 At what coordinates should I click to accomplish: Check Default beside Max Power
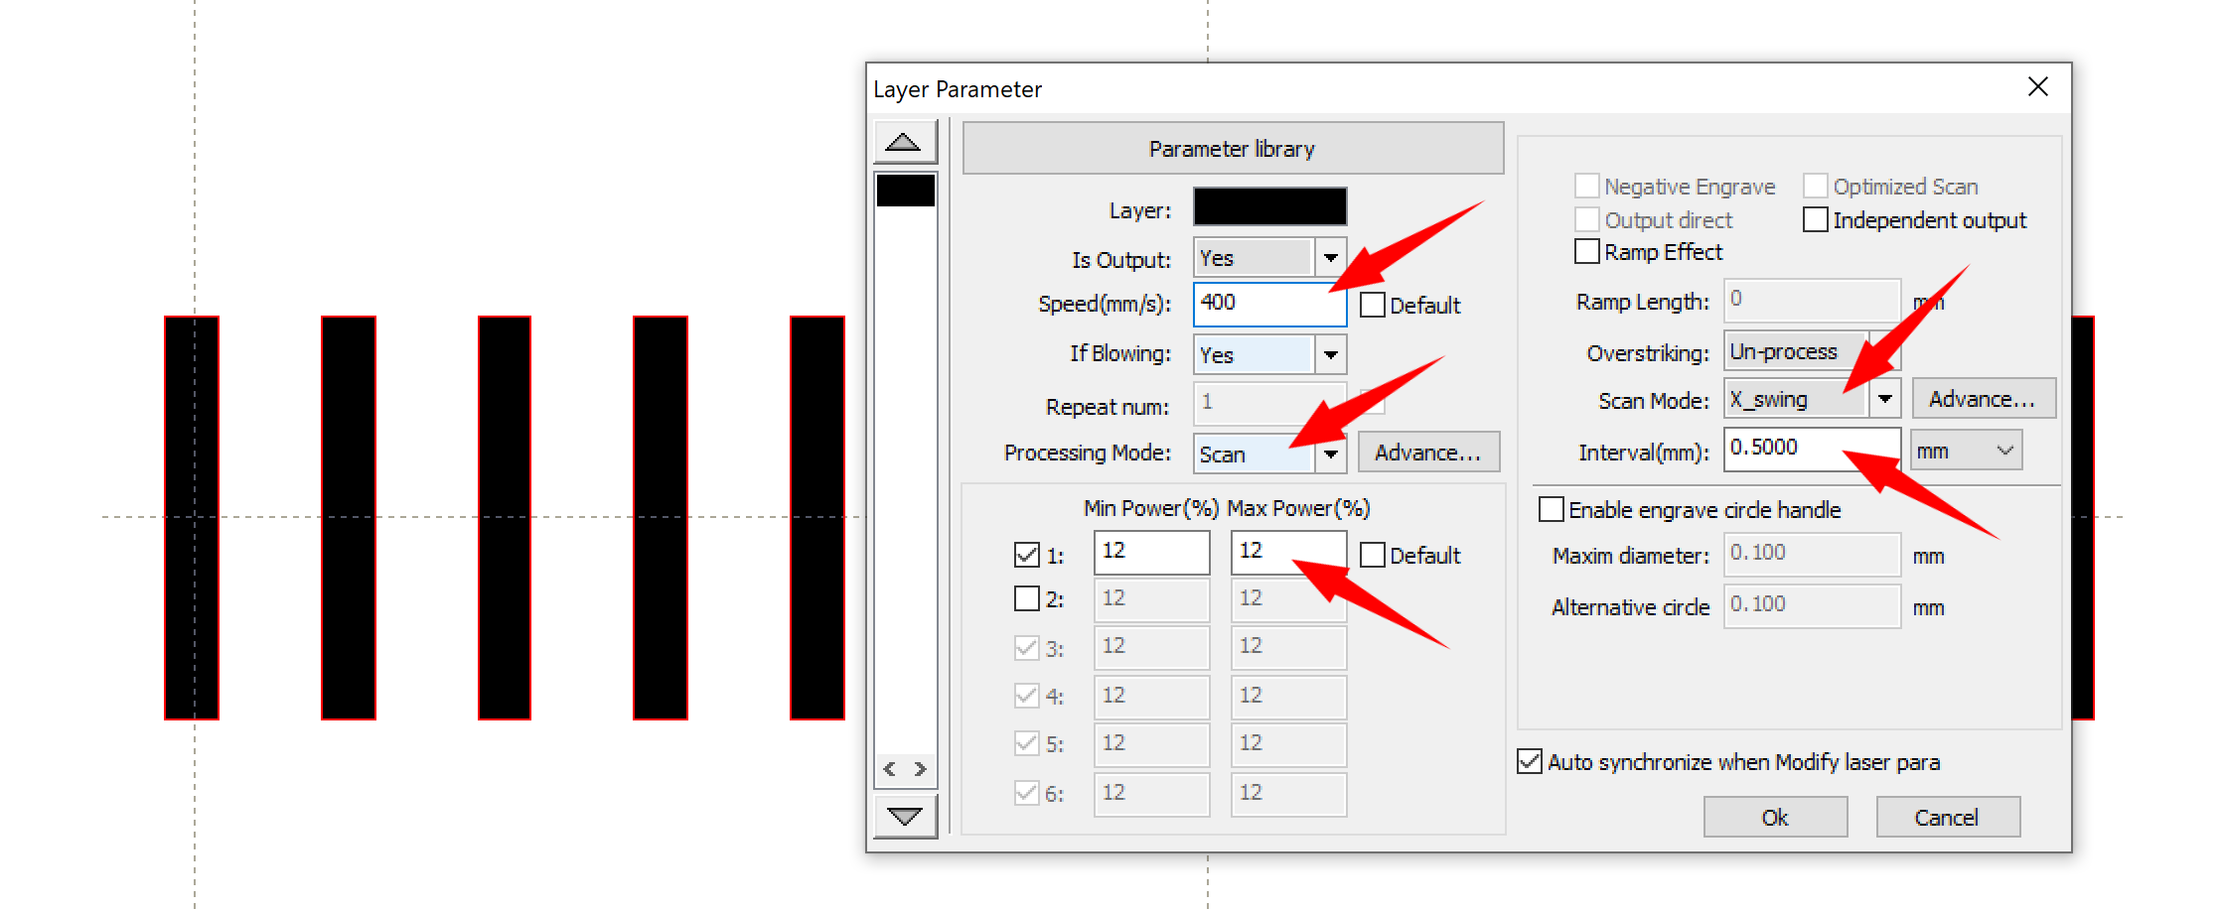(1373, 555)
